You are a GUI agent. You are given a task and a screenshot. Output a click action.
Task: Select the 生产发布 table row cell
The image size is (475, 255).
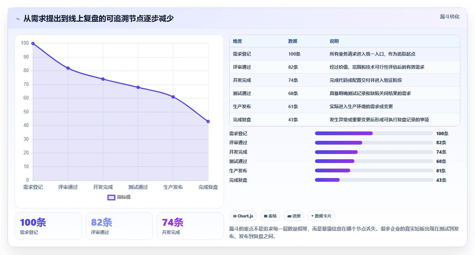[x=242, y=107]
